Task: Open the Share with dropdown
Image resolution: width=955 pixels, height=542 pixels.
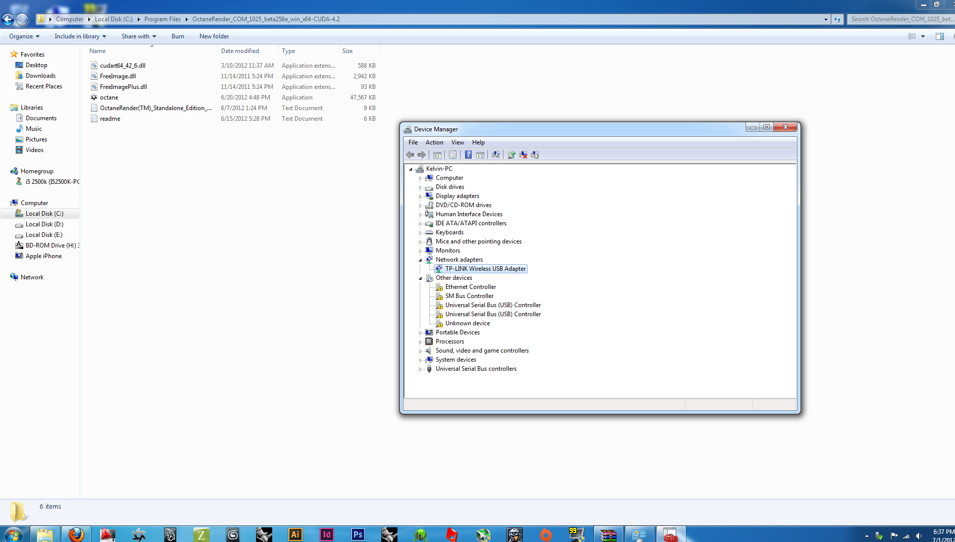Action: (139, 36)
